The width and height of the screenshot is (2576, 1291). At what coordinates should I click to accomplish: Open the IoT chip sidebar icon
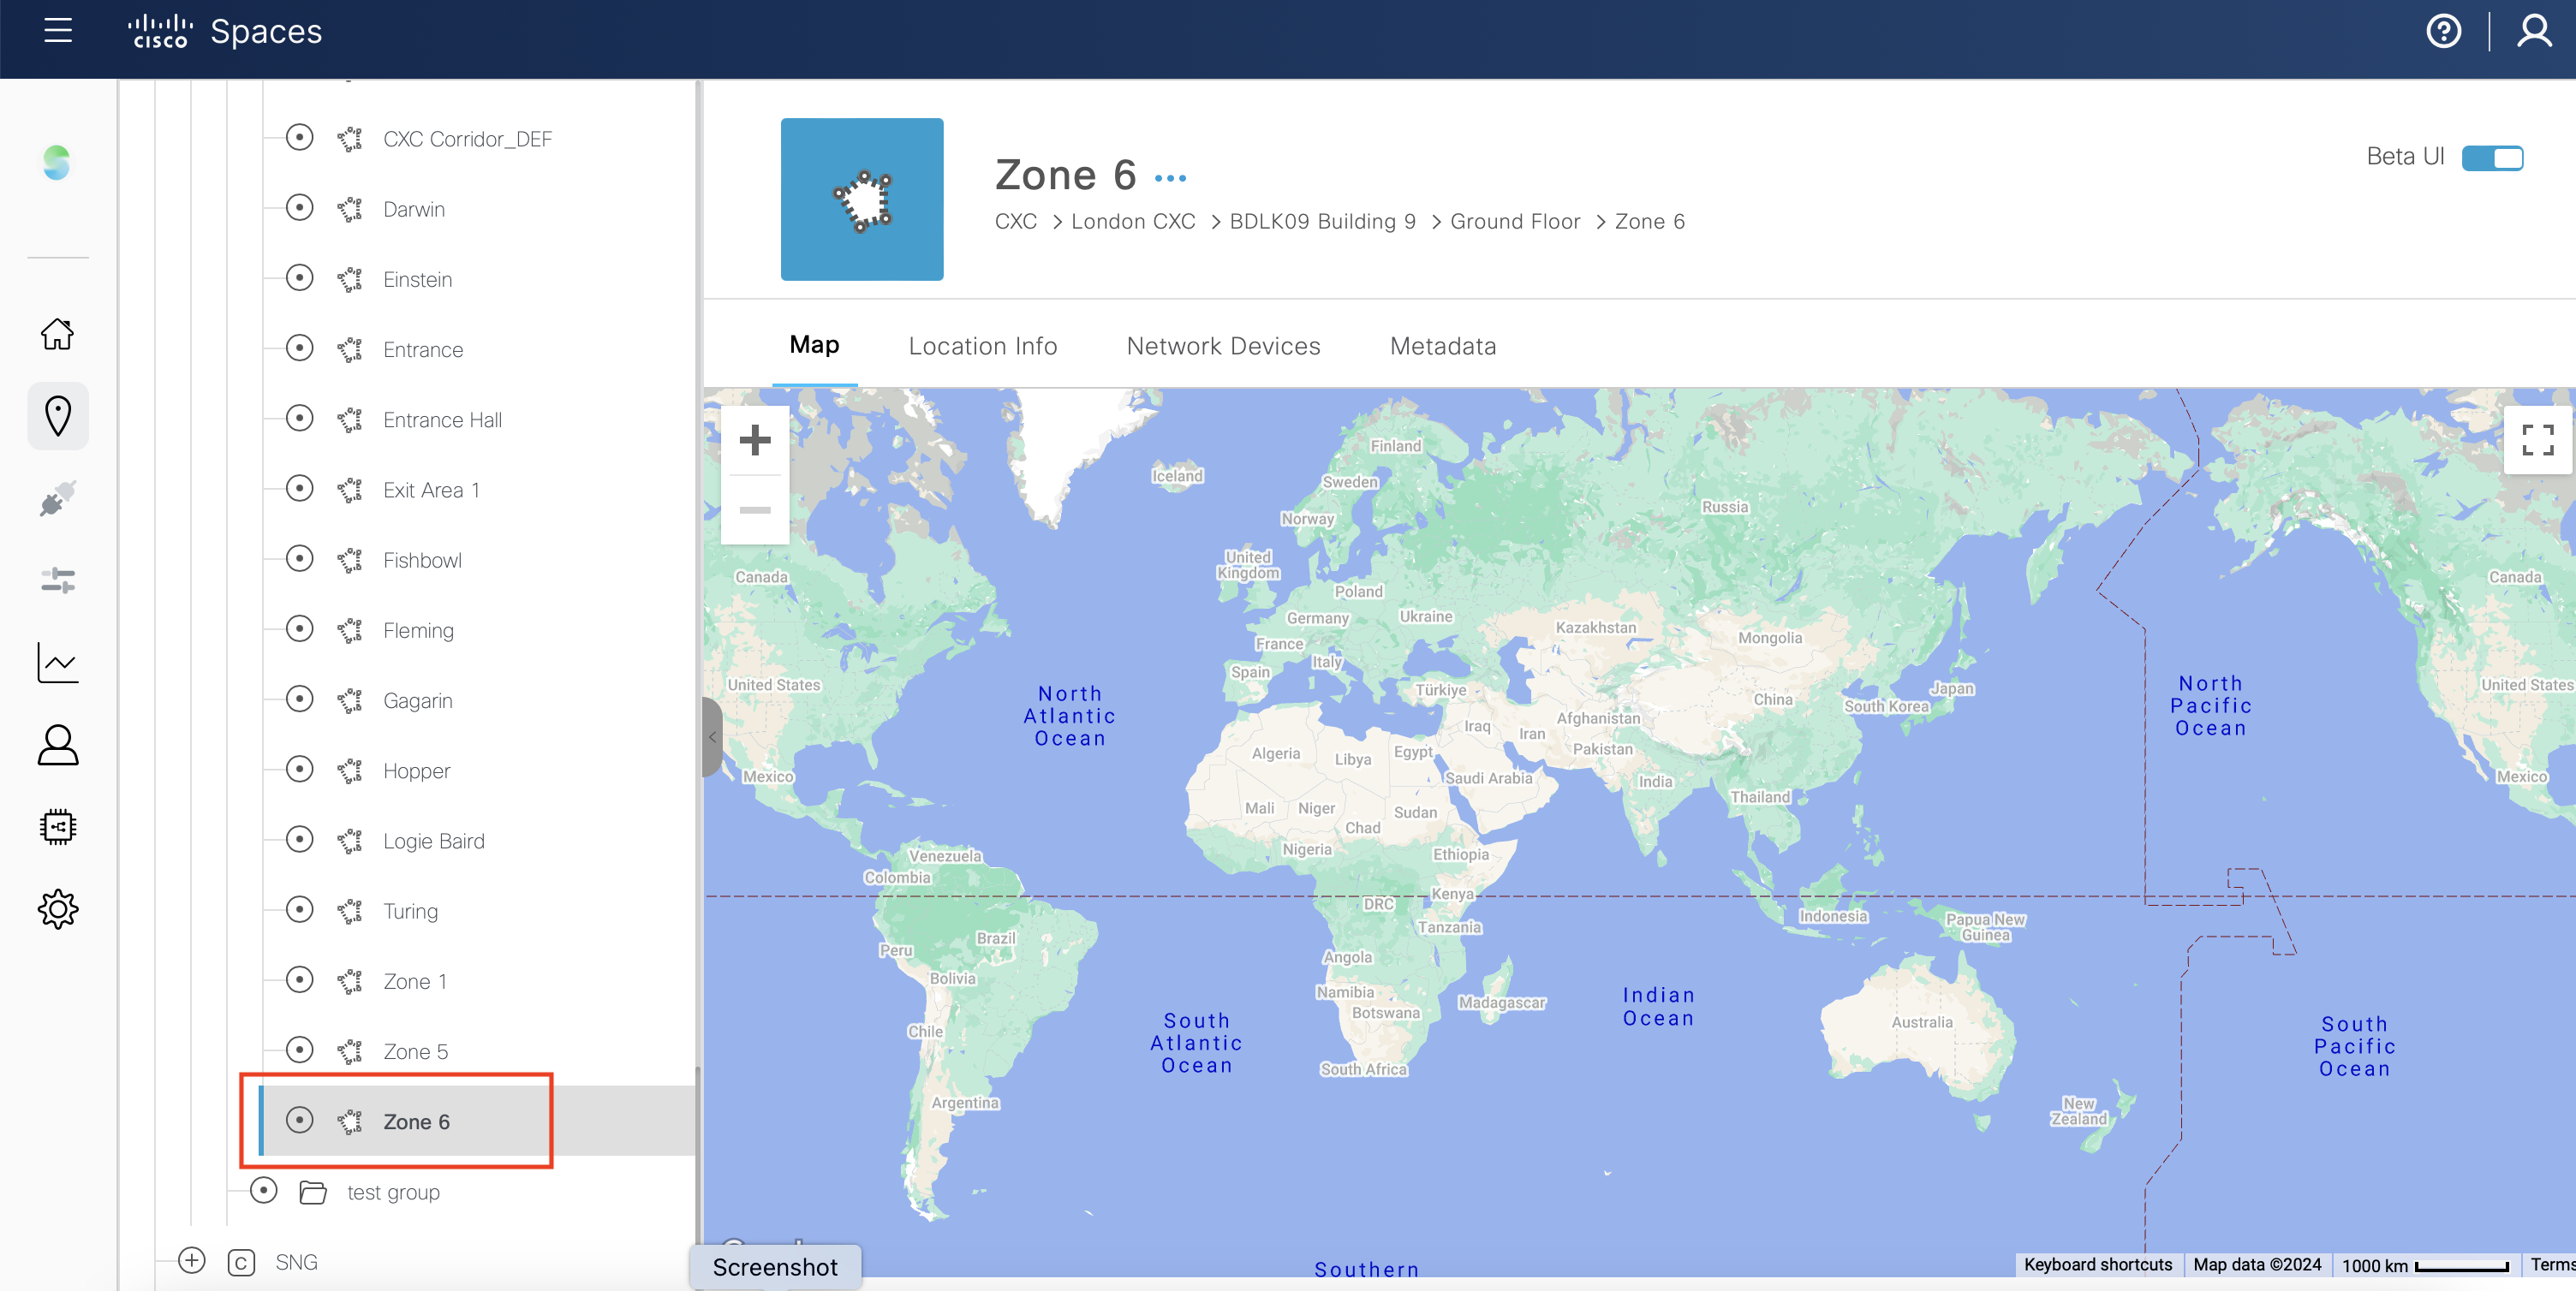[58, 827]
